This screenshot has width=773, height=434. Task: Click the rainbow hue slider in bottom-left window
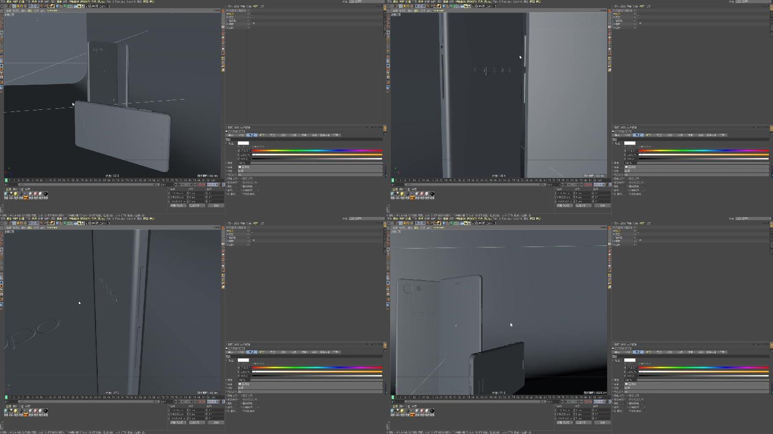[317, 368]
